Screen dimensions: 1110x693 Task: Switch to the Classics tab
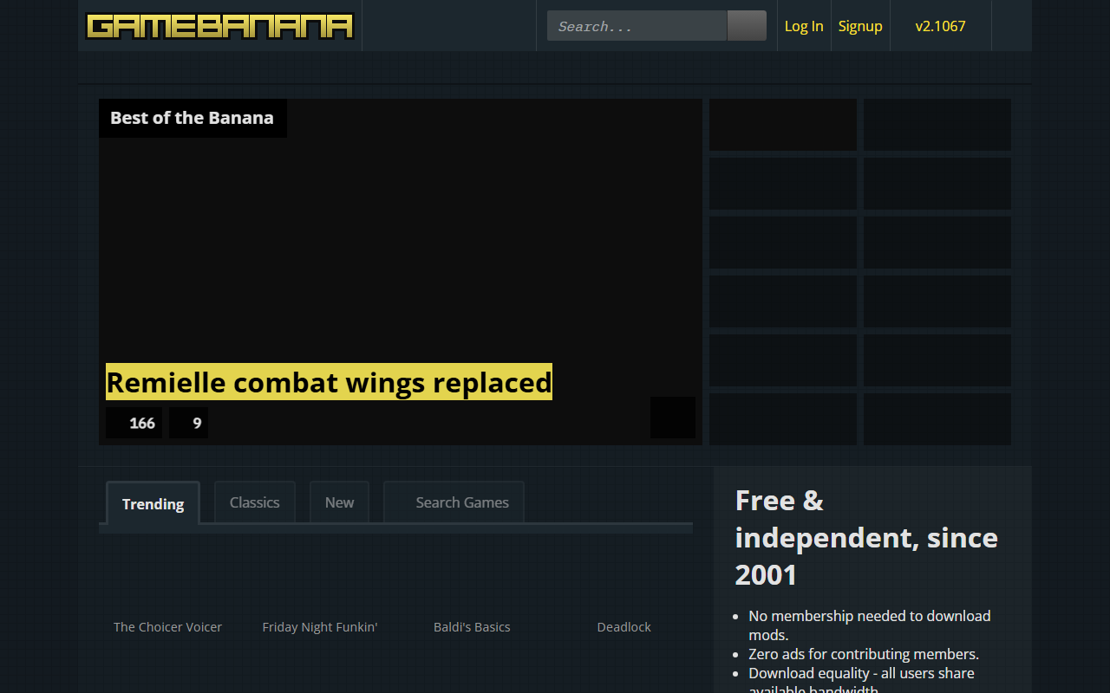(x=255, y=502)
